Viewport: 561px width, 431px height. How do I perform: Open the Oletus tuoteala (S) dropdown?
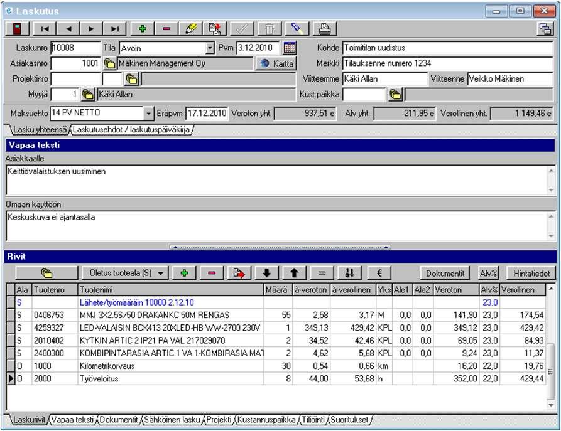pos(125,273)
